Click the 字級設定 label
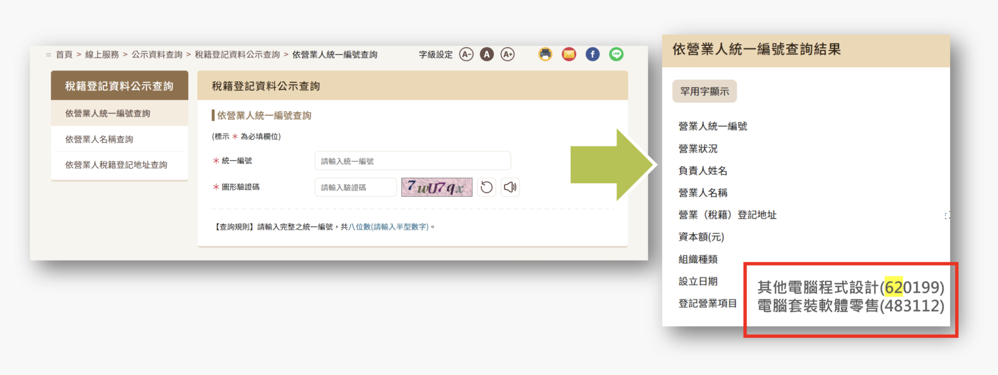The height and width of the screenshot is (375, 998). point(436,55)
